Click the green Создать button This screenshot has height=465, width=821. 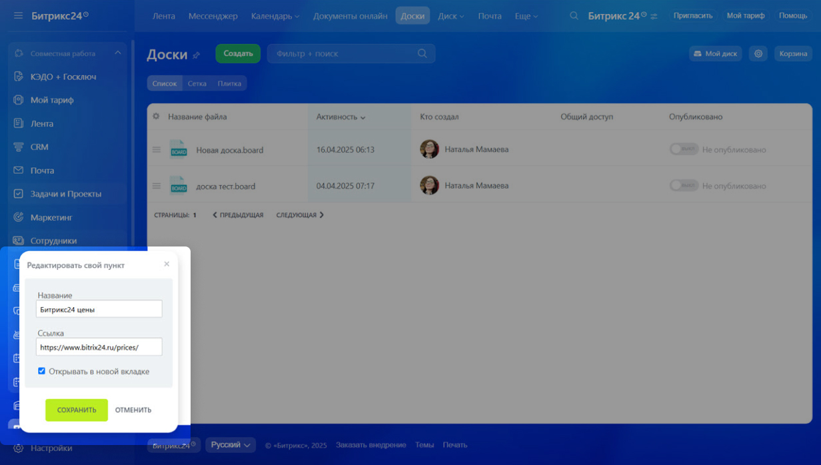click(238, 53)
